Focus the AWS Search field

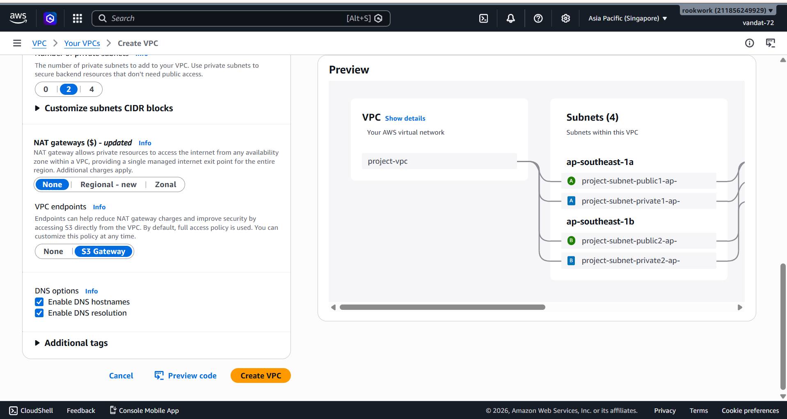pos(241,18)
